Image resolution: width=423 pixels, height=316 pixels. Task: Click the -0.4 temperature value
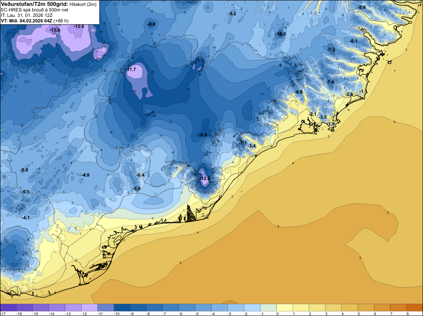140,175
